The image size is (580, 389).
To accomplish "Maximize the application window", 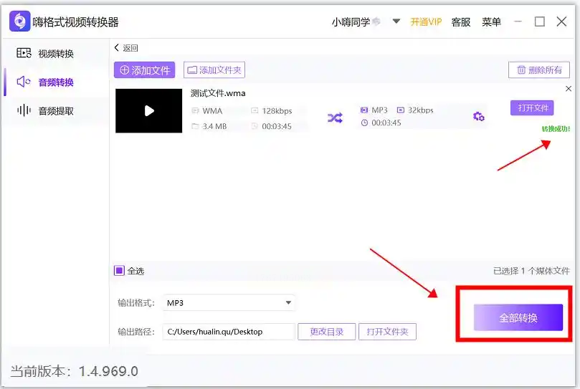I will pyautogui.click(x=540, y=21).
